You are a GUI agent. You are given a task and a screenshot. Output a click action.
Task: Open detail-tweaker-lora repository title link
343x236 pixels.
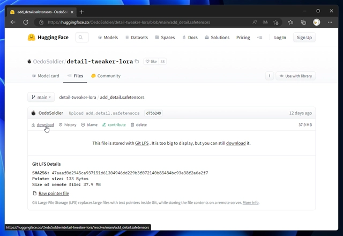pos(100,62)
